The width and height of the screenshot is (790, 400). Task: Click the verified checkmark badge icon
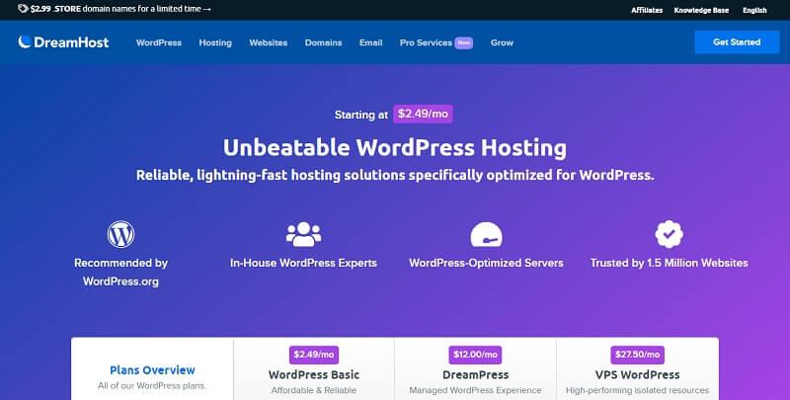coord(670,234)
